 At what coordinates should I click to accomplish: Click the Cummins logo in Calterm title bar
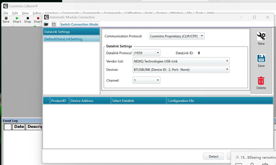point(6,6)
